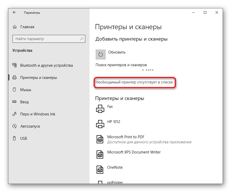The image size is (231, 192).
Task: Maximize the Параметры window
Action: pyautogui.click(x=205, y=12)
